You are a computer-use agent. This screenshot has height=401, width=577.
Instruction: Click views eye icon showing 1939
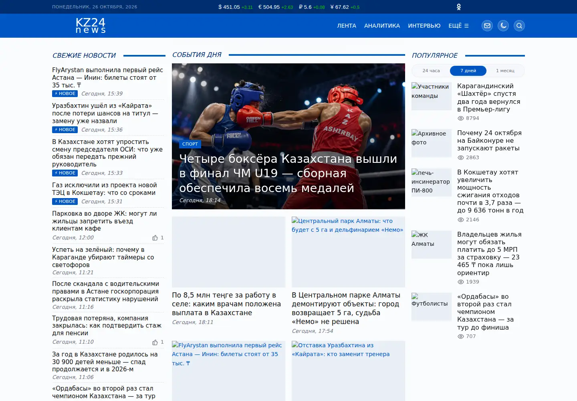point(461,282)
